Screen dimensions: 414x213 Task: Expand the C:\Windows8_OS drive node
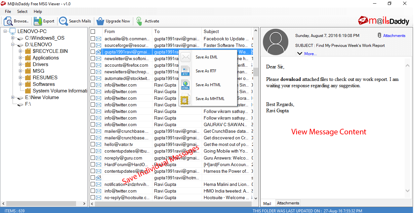click(13, 38)
